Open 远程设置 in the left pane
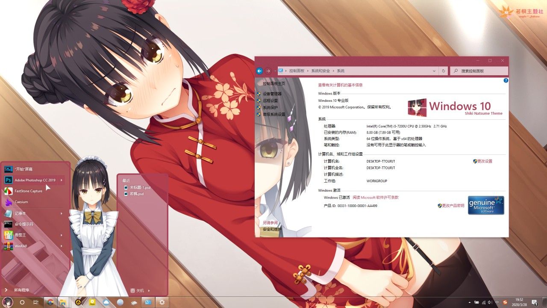547x308 pixels. point(270,101)
